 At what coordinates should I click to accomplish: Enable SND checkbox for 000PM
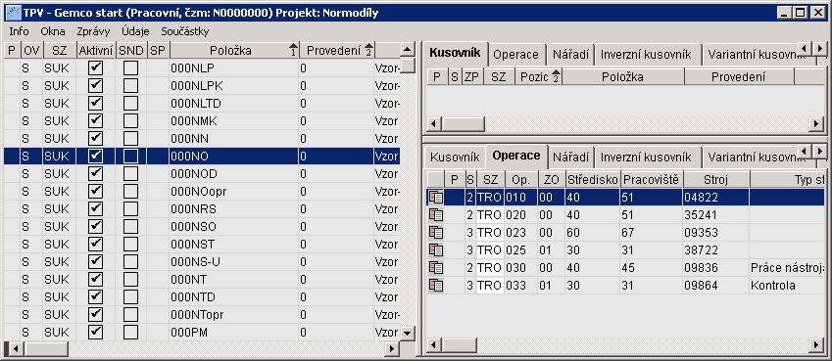(130, 332)
